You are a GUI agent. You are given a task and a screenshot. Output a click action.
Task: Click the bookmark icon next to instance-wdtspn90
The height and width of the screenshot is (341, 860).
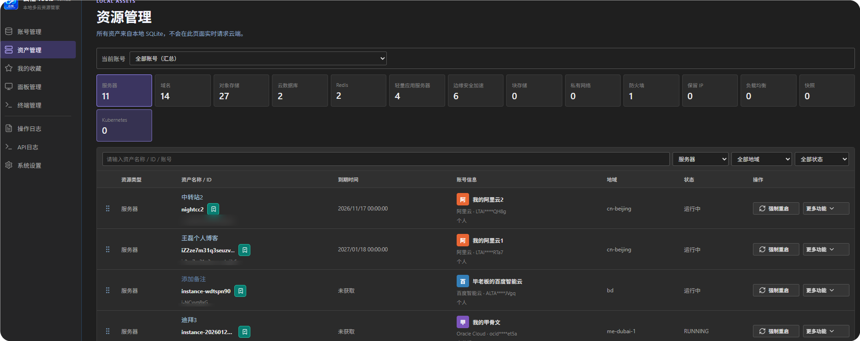(x=240, y=291)
